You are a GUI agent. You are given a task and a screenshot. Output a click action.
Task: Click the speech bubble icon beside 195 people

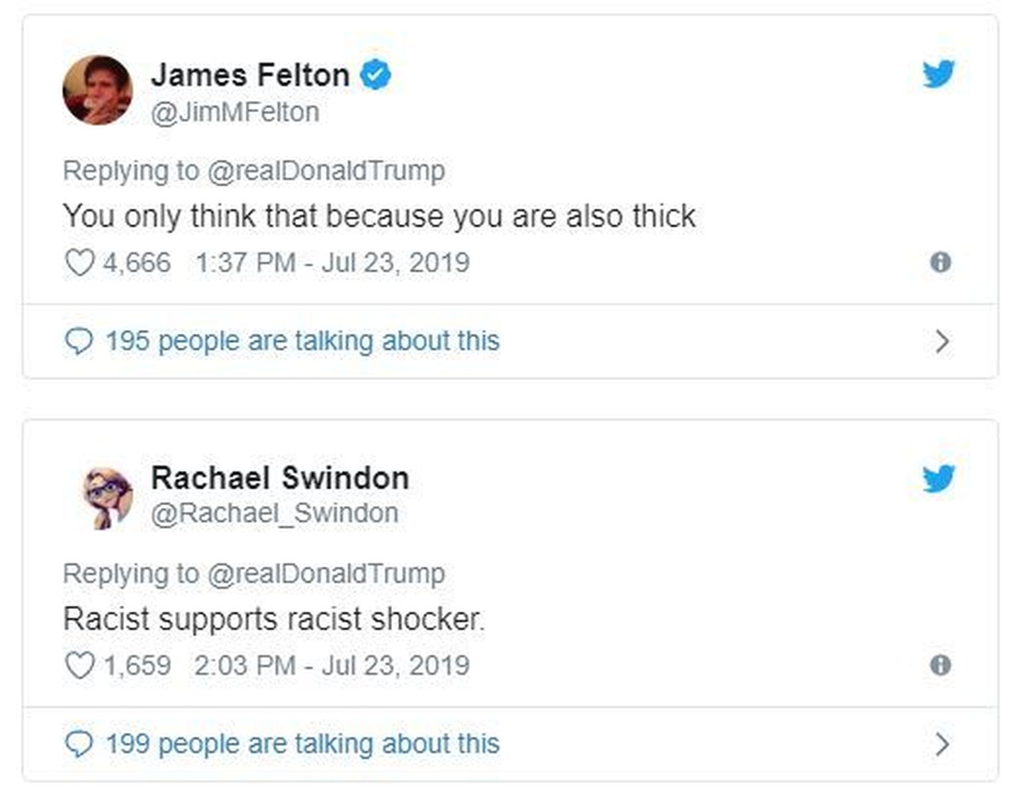[78, 342]
